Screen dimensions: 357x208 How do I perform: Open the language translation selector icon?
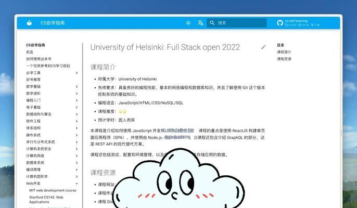(200, 23)
